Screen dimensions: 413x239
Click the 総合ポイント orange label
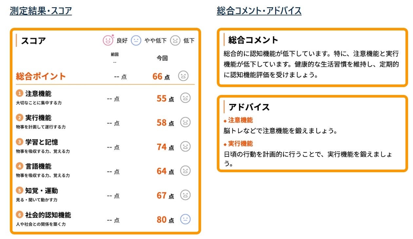(41, 76)
